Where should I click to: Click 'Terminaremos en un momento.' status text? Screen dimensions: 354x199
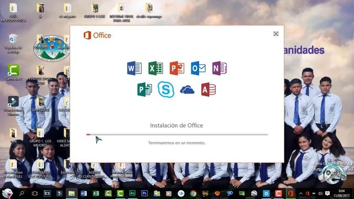(176, 143)
